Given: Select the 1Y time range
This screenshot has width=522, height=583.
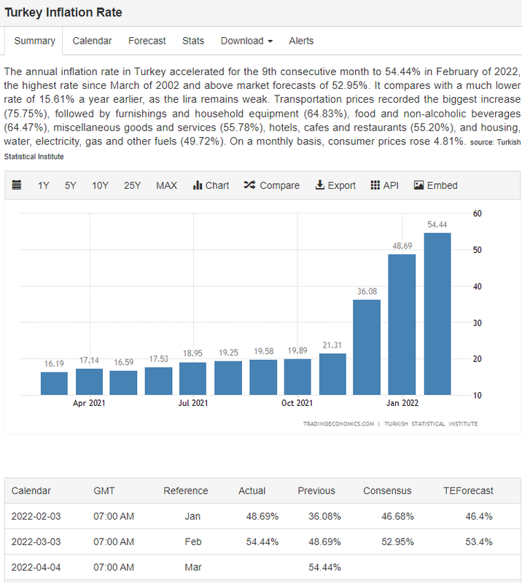Looking at the screenshot, I should 44,186.
